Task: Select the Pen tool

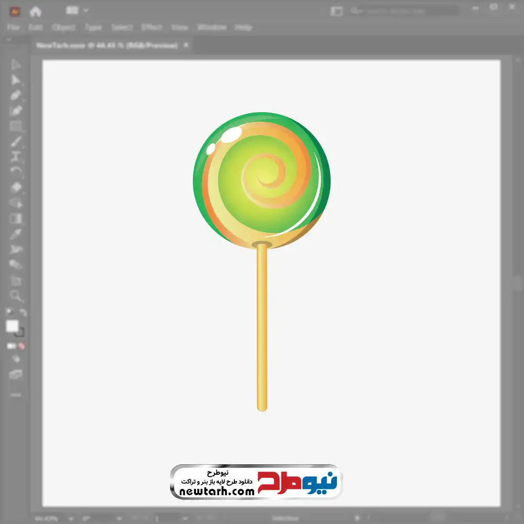Action: tap(16, 95)
